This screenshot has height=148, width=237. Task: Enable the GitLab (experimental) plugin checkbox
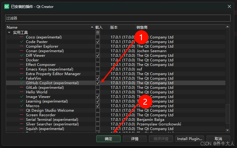(x=98, y=88)
